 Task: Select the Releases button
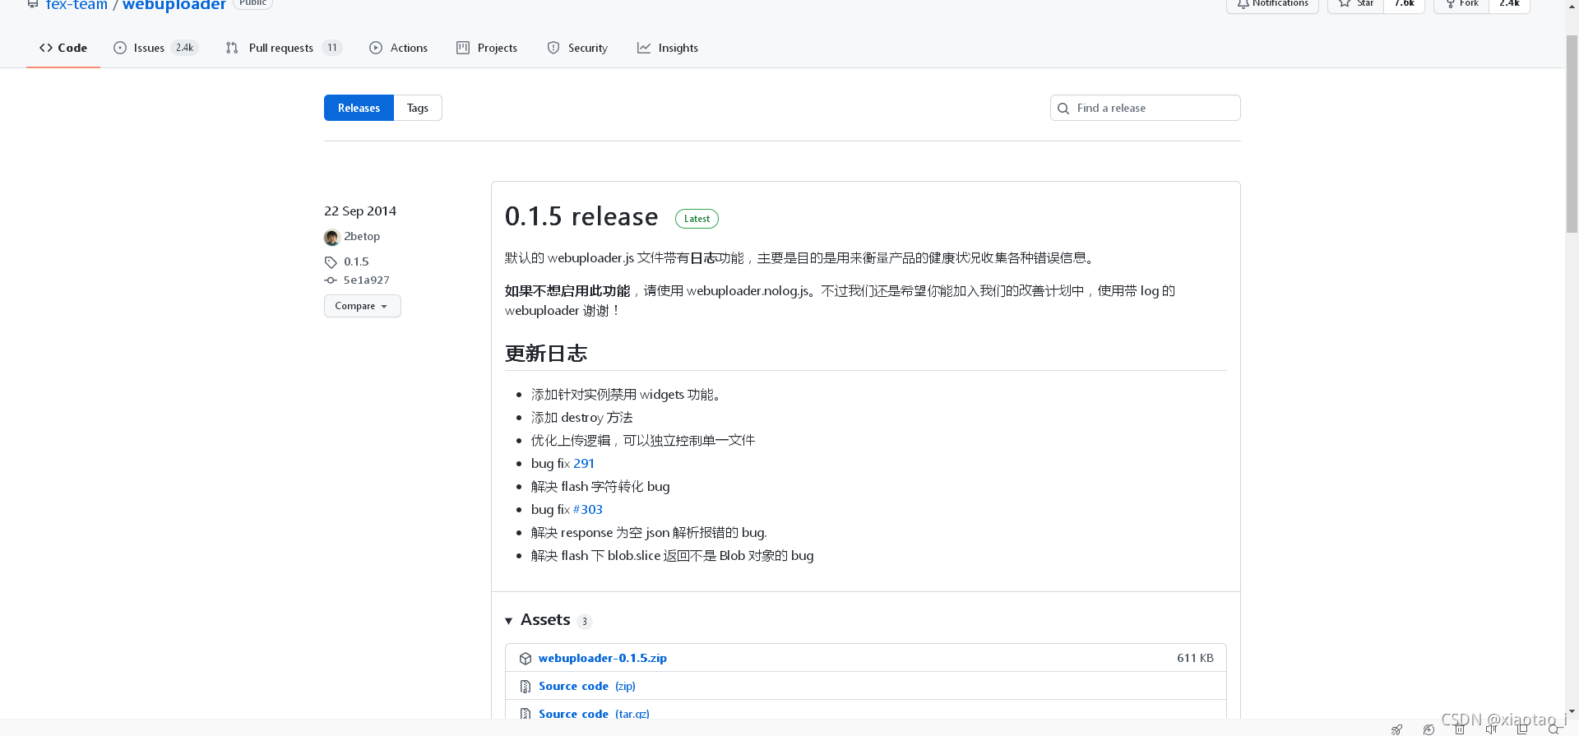[359, 108]
